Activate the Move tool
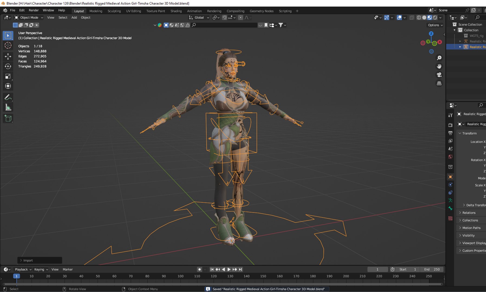486x292 pixels. point(8,56)
